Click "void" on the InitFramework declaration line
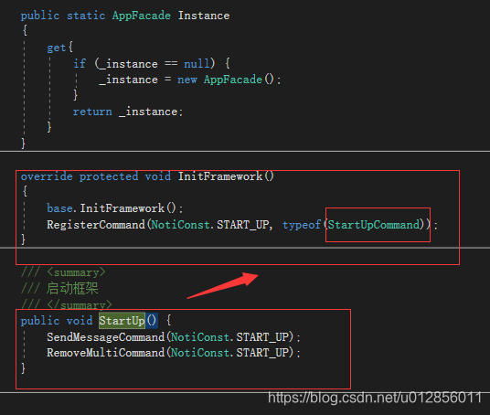 pos(158,176)
